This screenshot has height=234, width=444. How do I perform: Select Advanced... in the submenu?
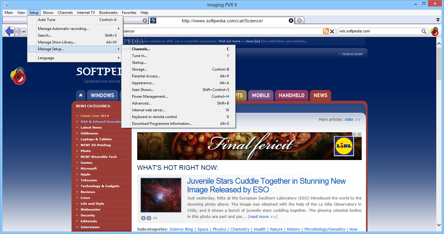click(179, 103)
